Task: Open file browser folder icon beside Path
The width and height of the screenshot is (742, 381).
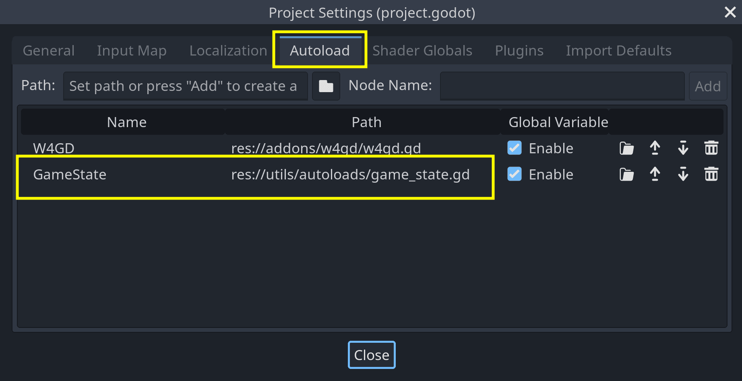Action: (326, 86)
